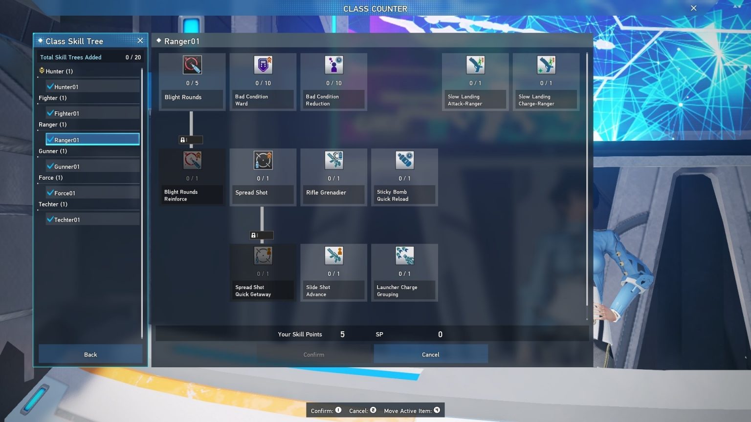Screen dimensions: 751x422
Task: Click the Bad Condition Ward skill icon
Action: click(263, 65)
